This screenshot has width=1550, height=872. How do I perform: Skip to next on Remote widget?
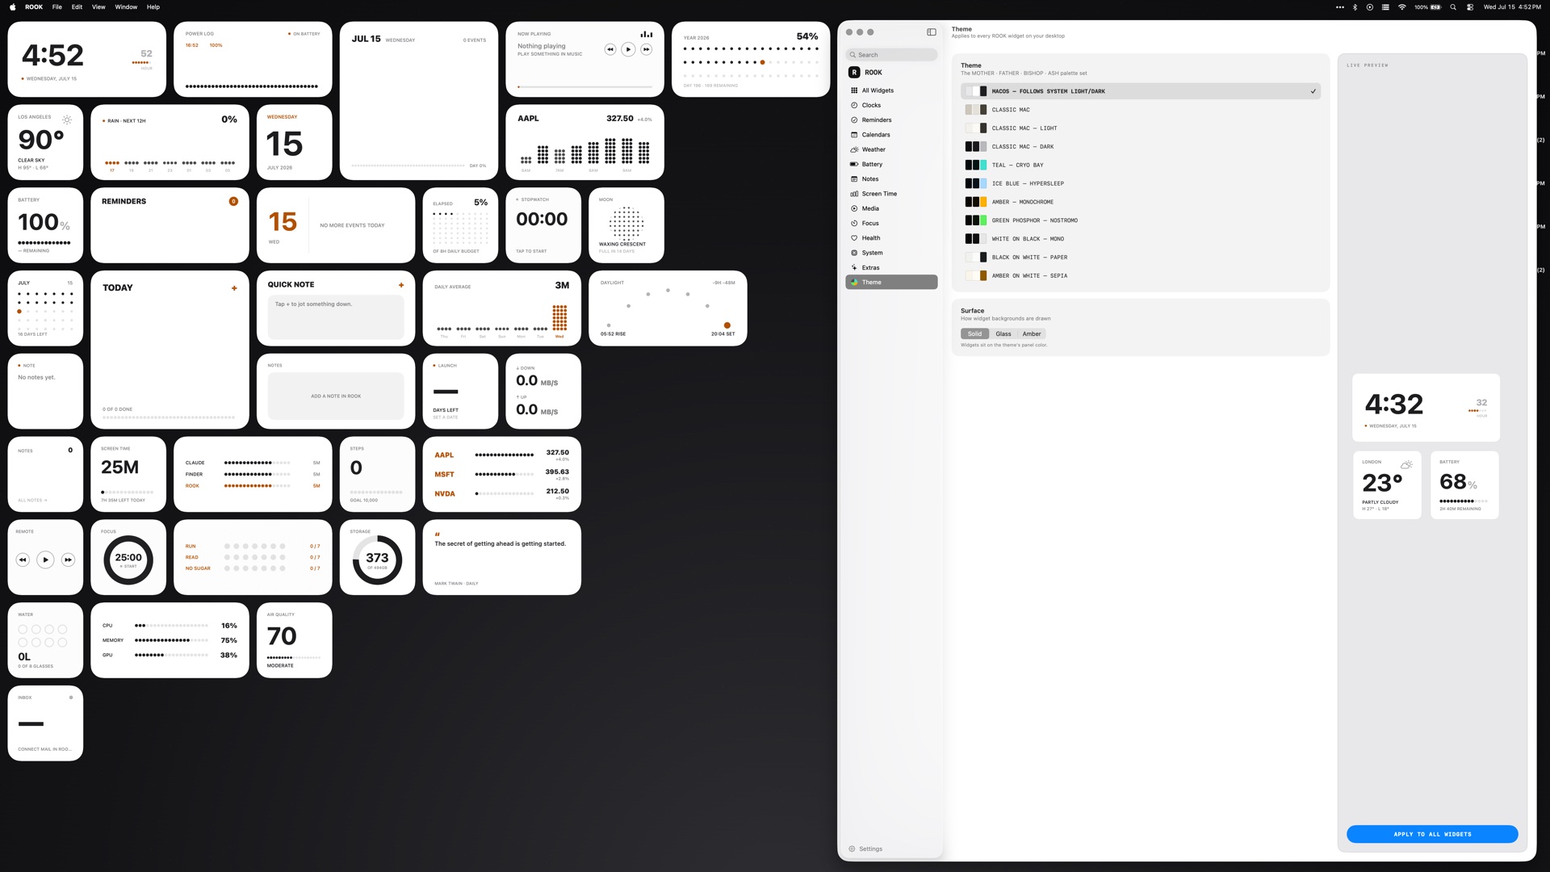click(68, 560)
